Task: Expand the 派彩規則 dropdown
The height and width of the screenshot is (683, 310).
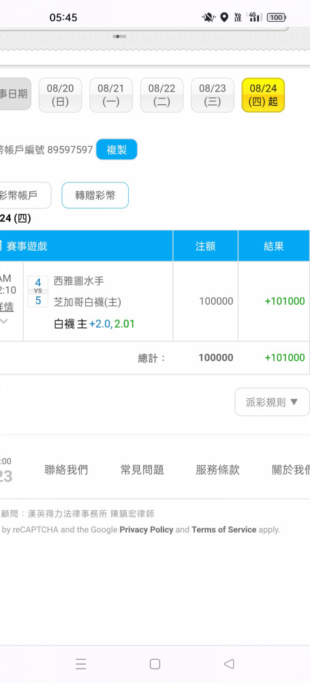Action: tap(272, 402)
